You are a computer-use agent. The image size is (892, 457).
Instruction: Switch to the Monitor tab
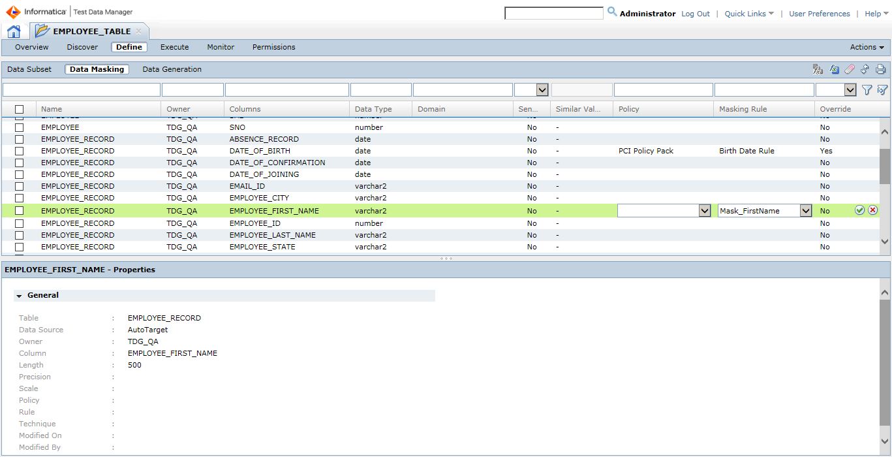pos(221,47)
